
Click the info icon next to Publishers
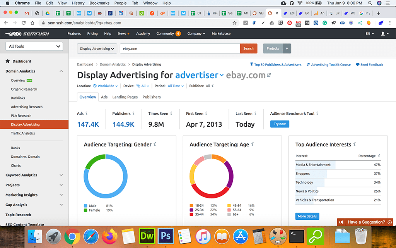(x=133, y=113)
